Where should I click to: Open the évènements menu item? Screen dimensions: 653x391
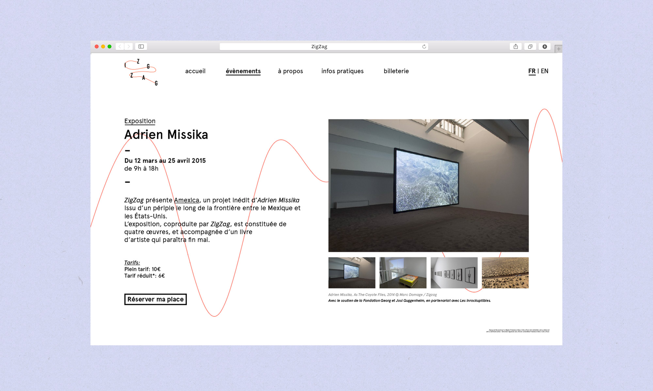[x=243, y=71]
